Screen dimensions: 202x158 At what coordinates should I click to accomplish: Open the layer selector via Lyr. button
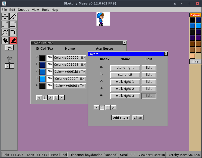tap(9, 48)
